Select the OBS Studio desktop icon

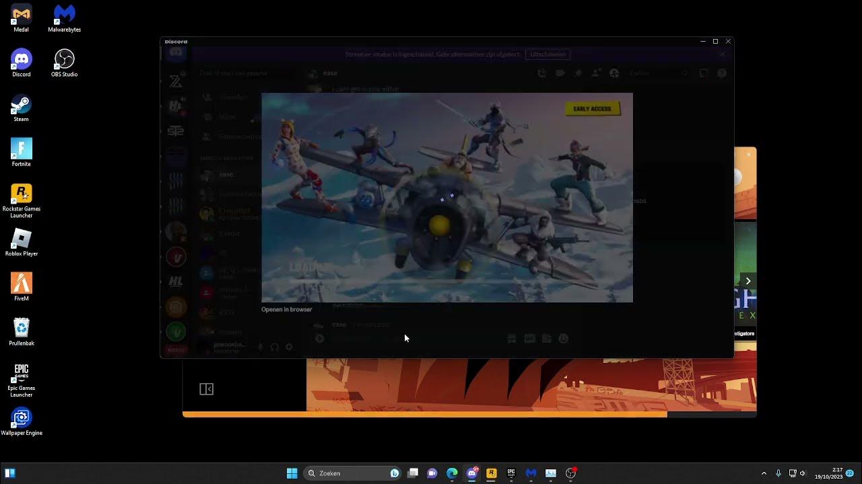coord(65,64)
